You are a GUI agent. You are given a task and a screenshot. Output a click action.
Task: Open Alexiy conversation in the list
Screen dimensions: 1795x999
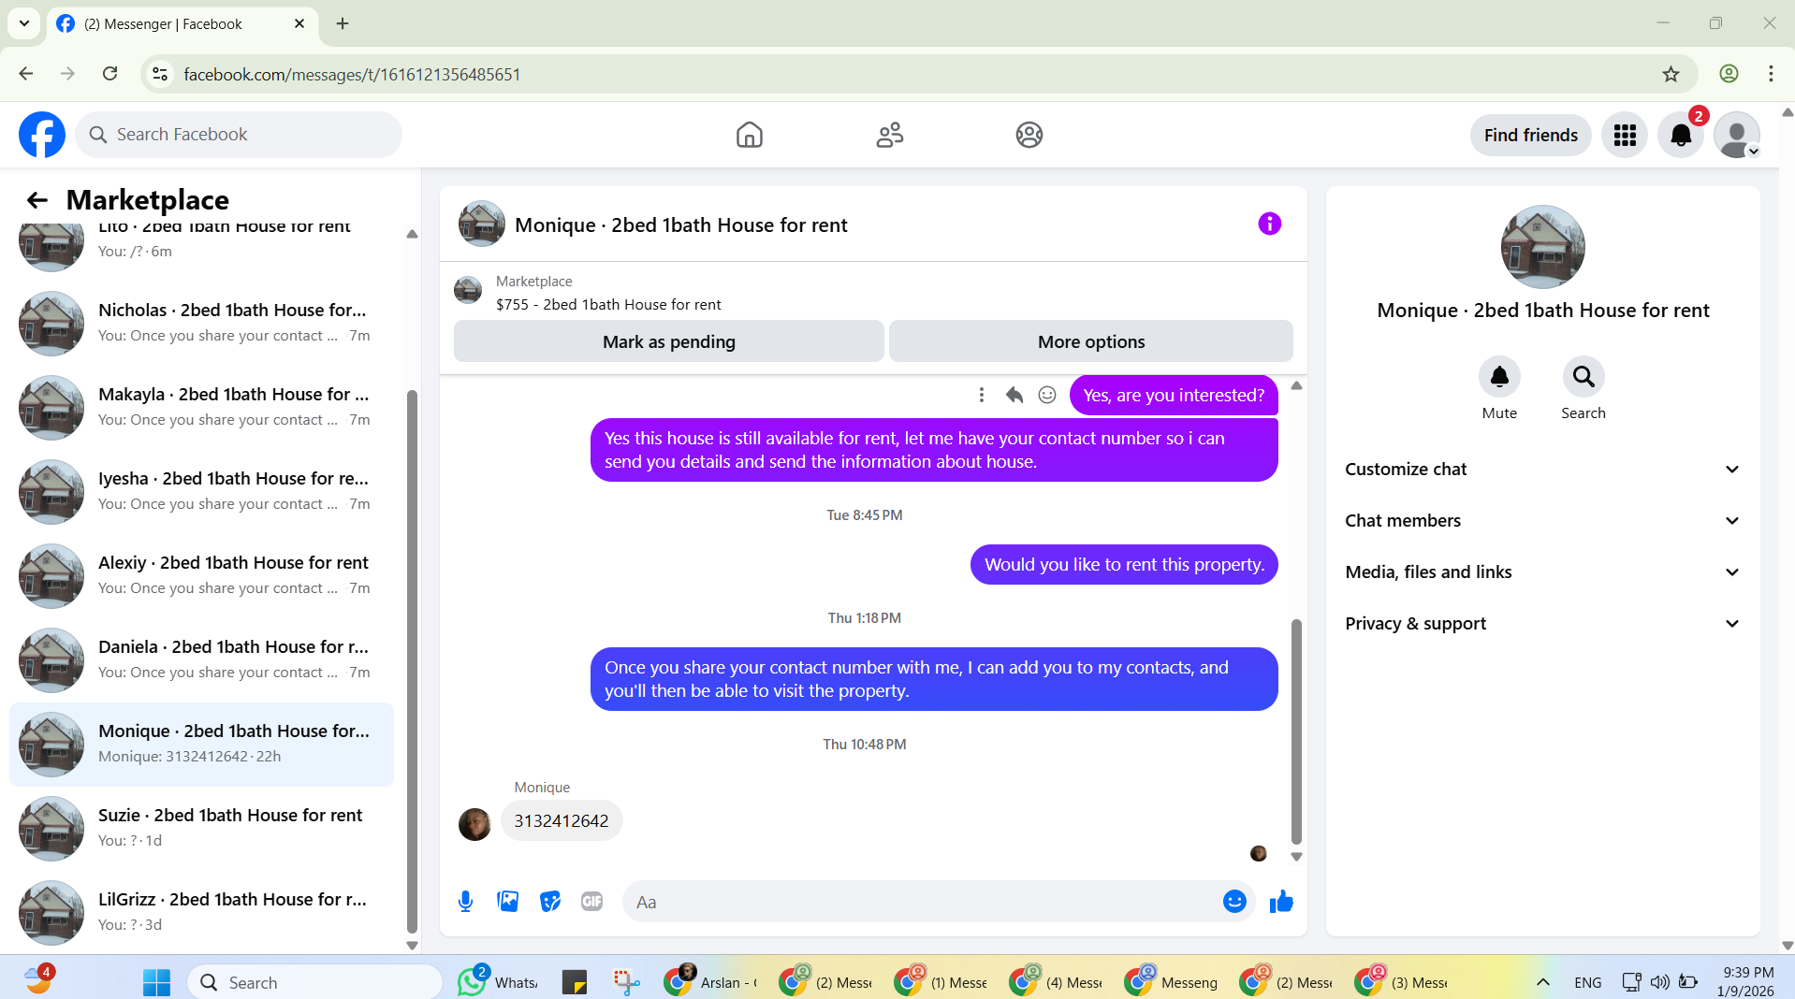201,575
